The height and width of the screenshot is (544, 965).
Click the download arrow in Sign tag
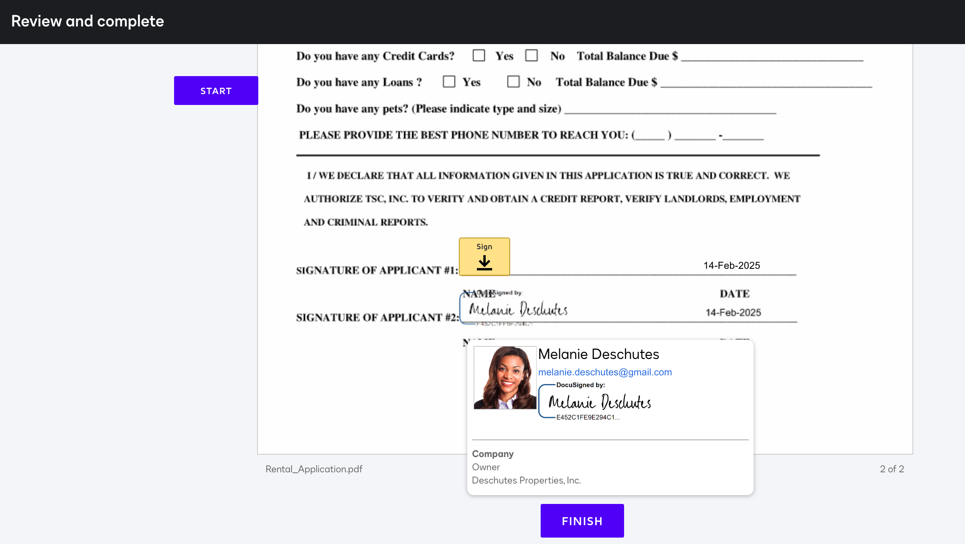(x=484, y=263)
